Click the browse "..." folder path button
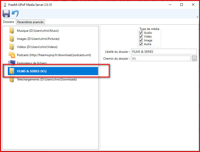The height and width of the screenshot is (152, 200). point(194,58)
